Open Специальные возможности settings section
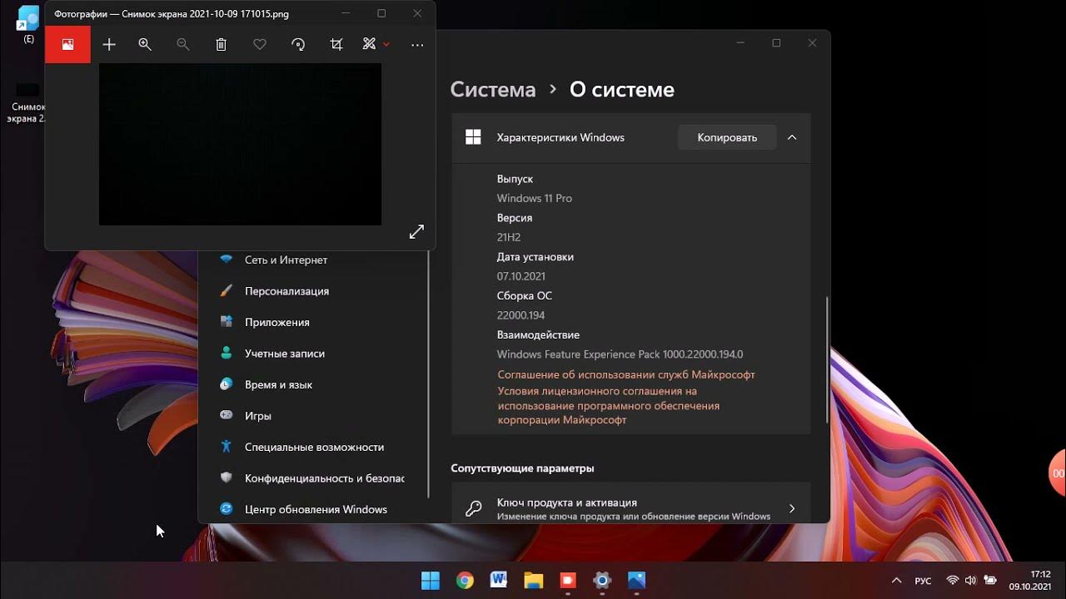The width and height of the screenshot is (1066, 599). pyautogui.click(x=313, y=447)
